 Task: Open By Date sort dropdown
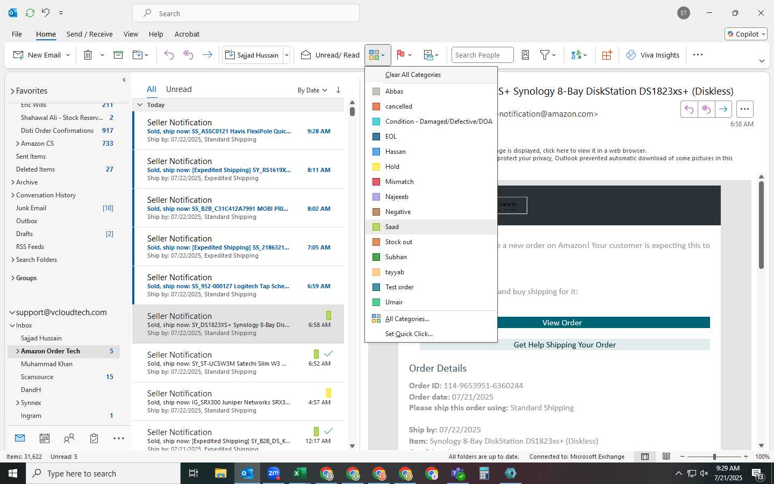(x=312, y=90)
